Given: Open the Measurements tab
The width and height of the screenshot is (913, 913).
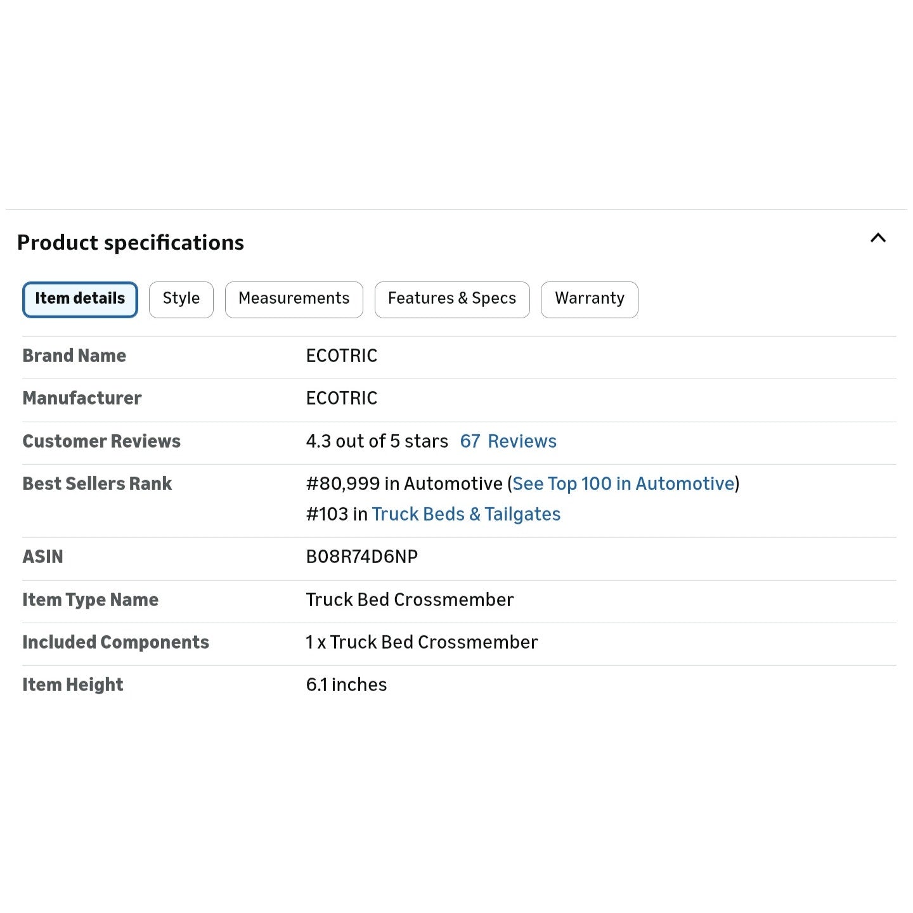Looking at the screenshot, I should [294, 299].
